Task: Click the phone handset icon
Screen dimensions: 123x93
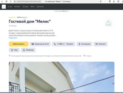Action: click(55, 44)
